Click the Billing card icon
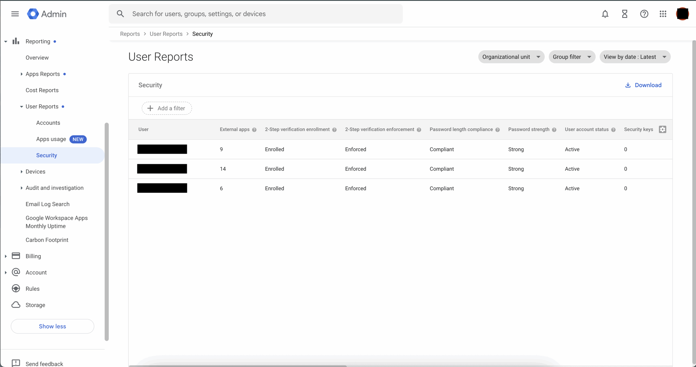The image size is (696, 367). (x=16, y=256)
